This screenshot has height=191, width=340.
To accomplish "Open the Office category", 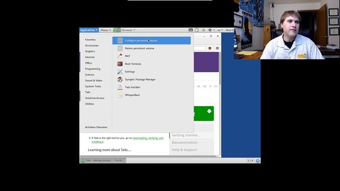I will click(x=88, y=63).
